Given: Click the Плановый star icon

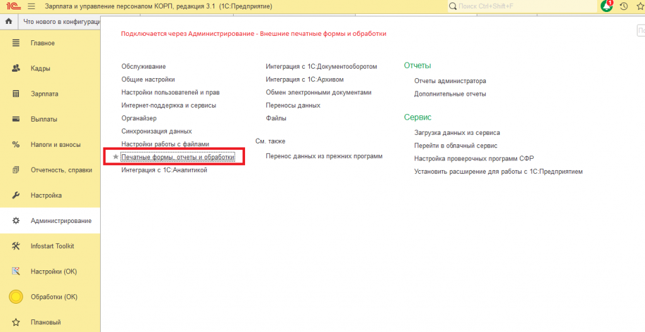Looking at the screenshot, I should 16,322.
